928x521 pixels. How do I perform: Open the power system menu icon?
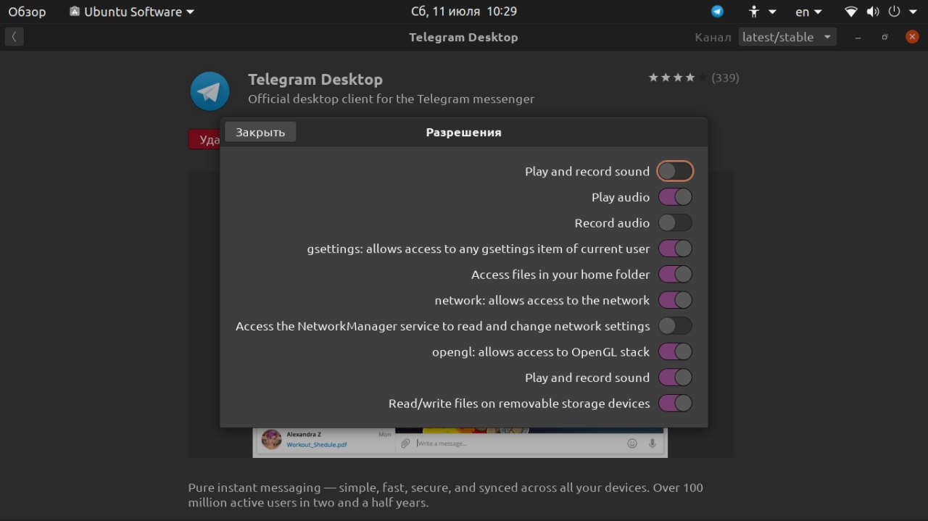tap(894, 12)
